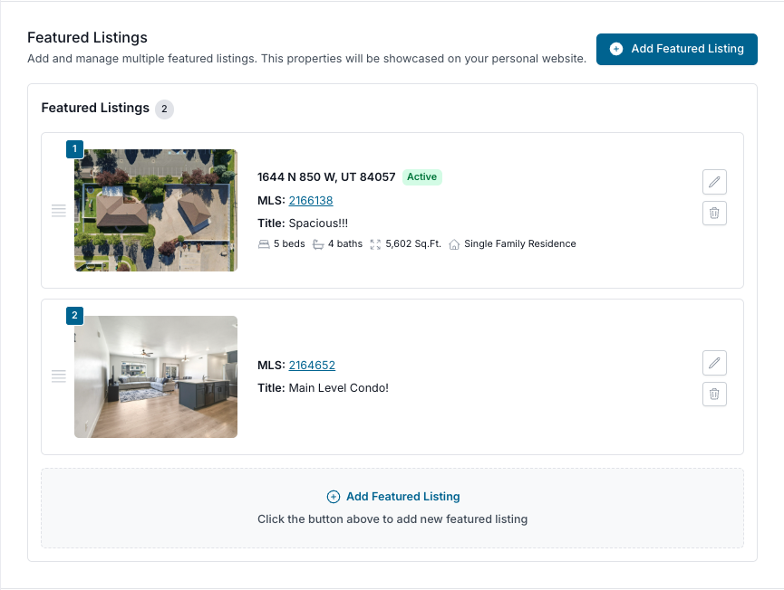Click the square footage expand icon
Screen dimensions: 784x590
(375, 244)
